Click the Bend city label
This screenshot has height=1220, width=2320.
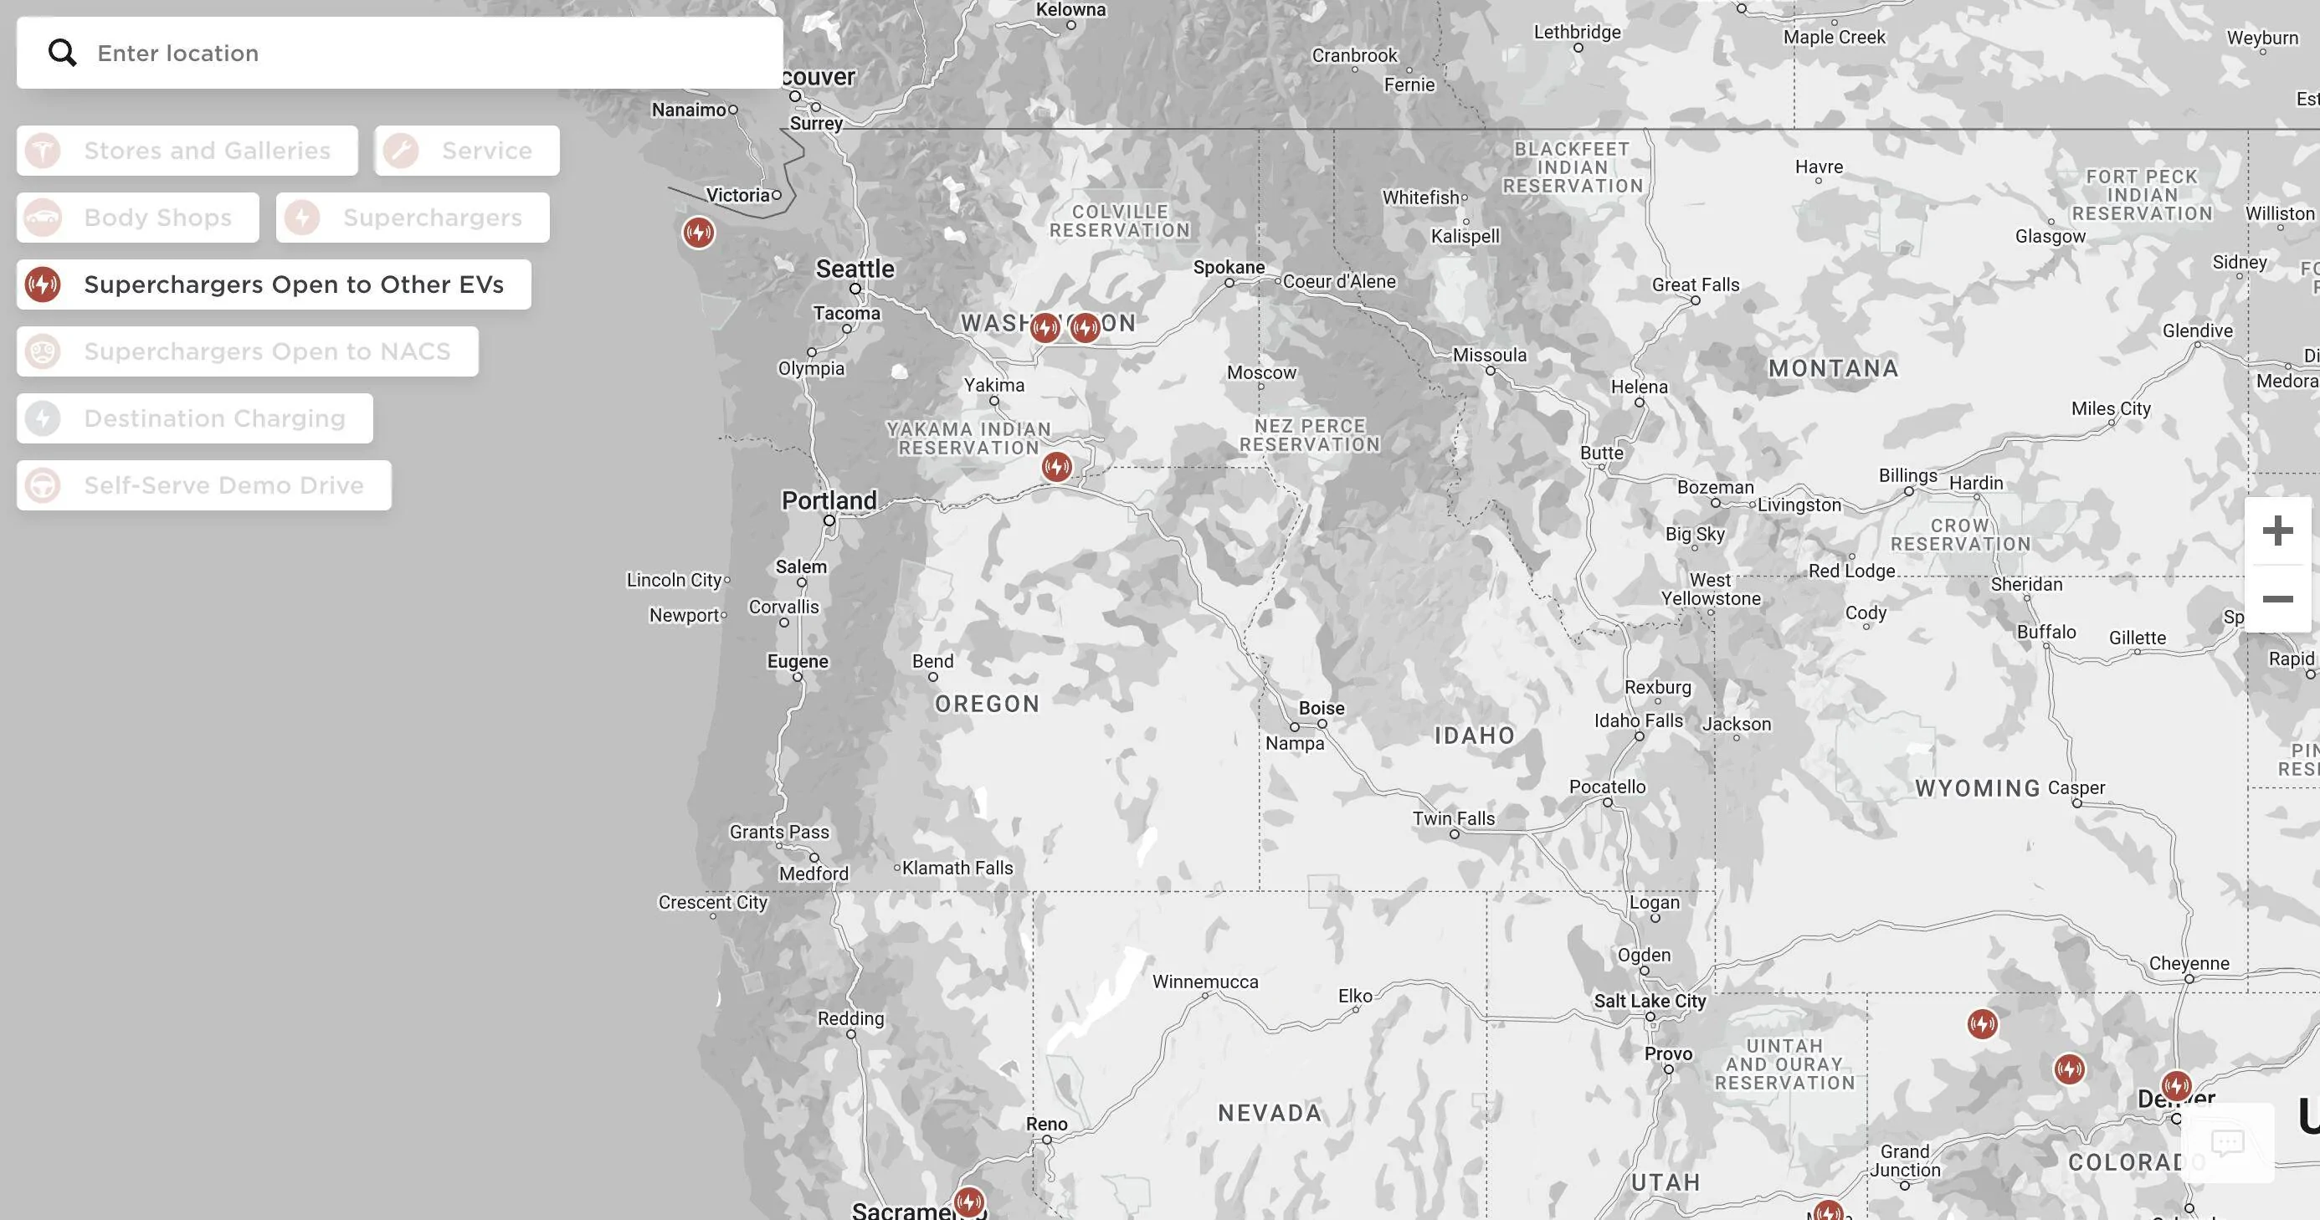click(x=932, y=661)
